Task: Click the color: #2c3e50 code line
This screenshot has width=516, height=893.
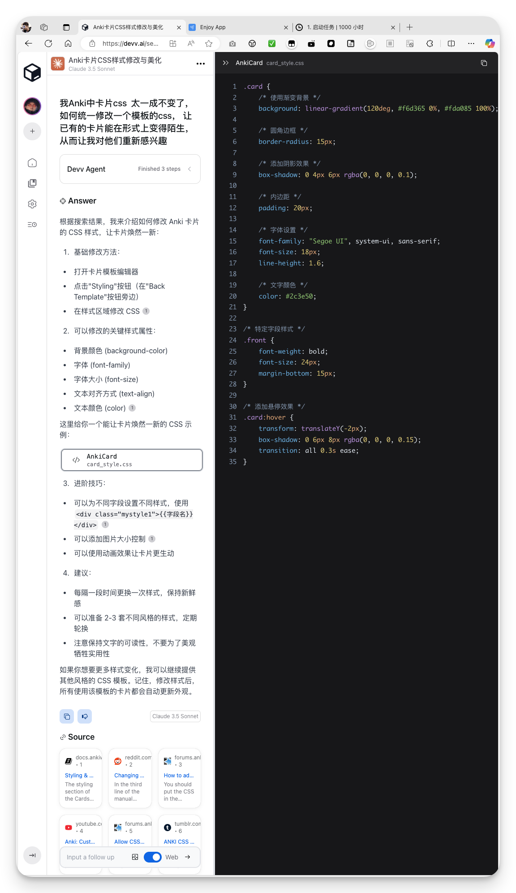Action: (x=287, y=296)
